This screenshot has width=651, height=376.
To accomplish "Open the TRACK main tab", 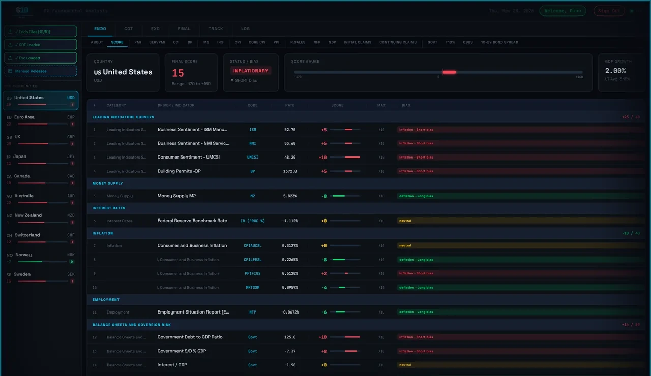I will pos(216,29).
